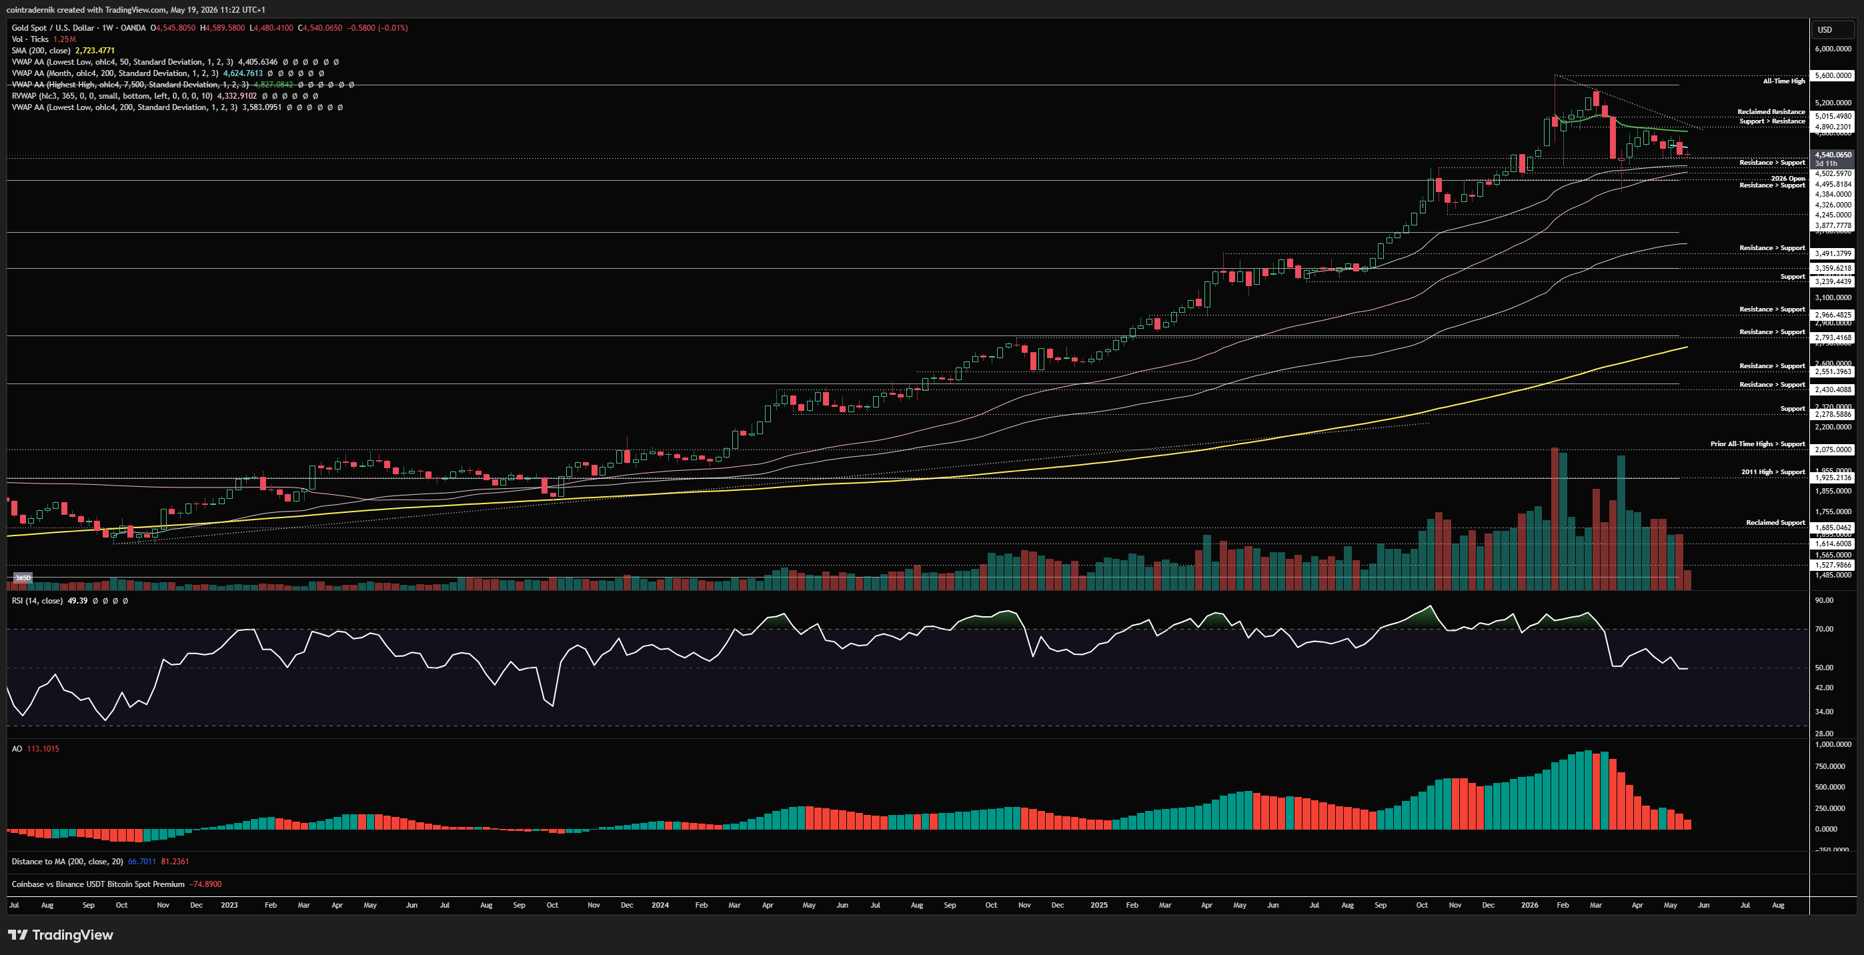Click the current price label 4,540.0650

click(1833, 154)
